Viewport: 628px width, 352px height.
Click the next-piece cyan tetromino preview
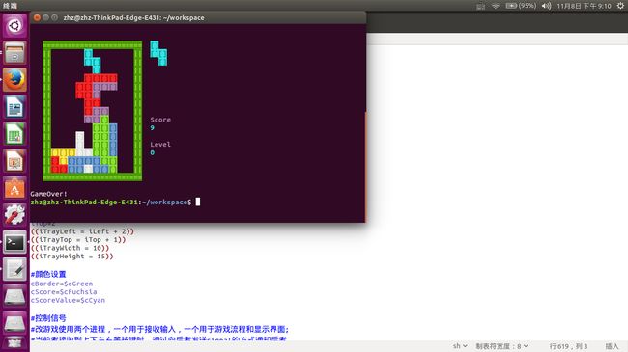(x=158, y=53)
